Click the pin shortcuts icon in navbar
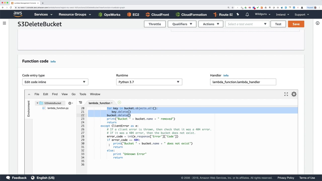The height and width of the screenshot is (181, 322). pyautogui.click(x=238, y=15)
